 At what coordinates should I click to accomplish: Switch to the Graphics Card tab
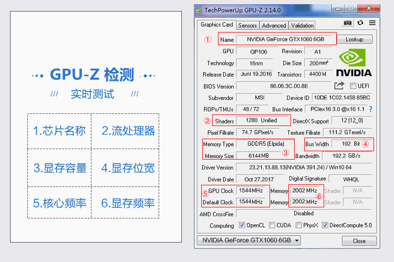(216, 25)
